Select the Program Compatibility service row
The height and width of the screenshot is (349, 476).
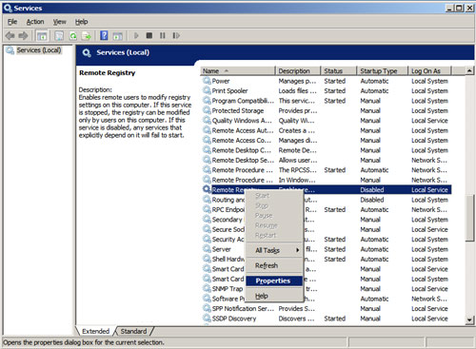327,101
